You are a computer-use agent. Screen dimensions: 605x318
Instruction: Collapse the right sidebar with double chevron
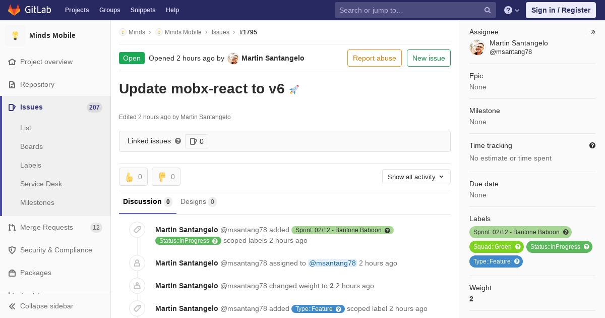click(593, 32)
